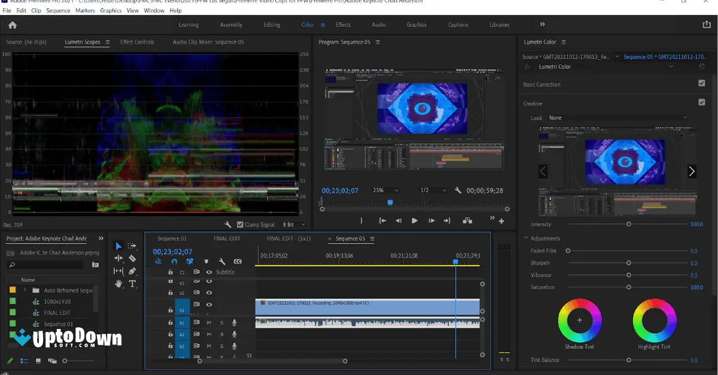Select the Razor tool

(x=132, y=258)
